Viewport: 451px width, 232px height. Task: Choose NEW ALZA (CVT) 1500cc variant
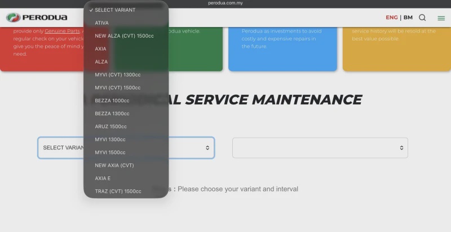[x=126, y=36]
